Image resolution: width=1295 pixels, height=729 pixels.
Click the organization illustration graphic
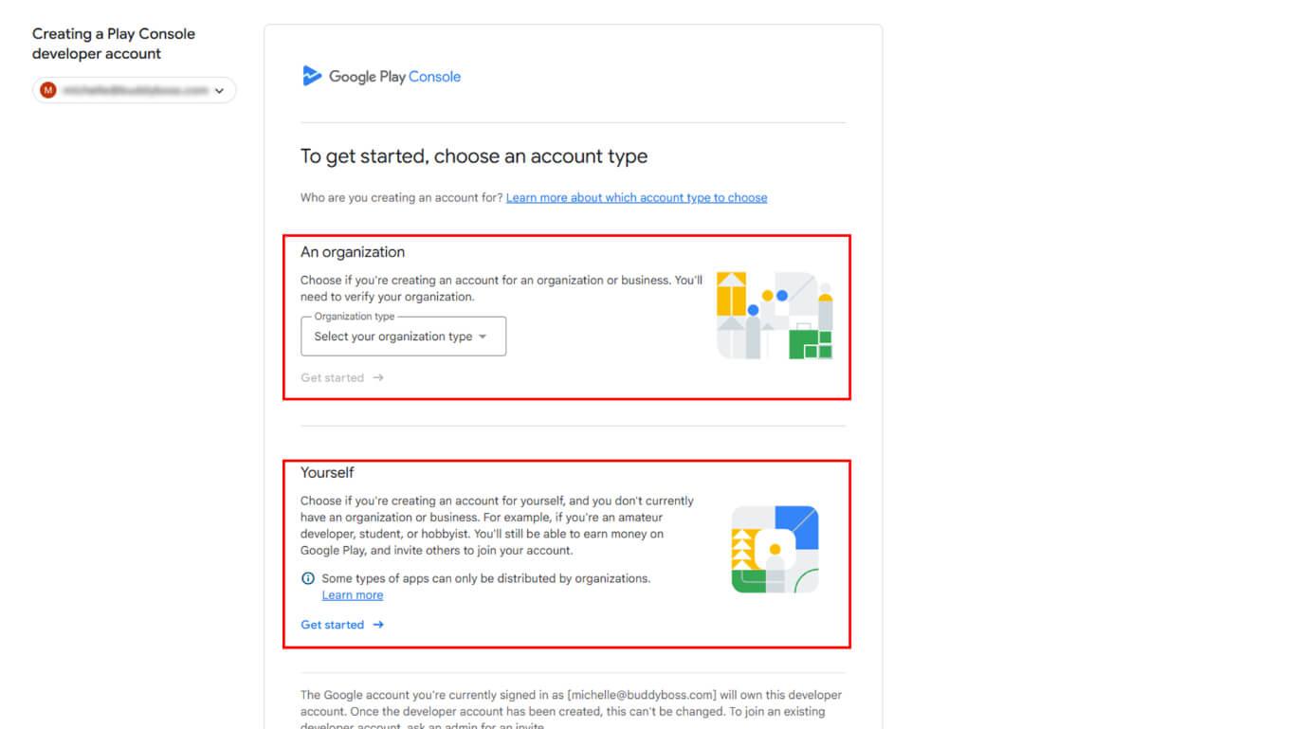coord(775,316)
